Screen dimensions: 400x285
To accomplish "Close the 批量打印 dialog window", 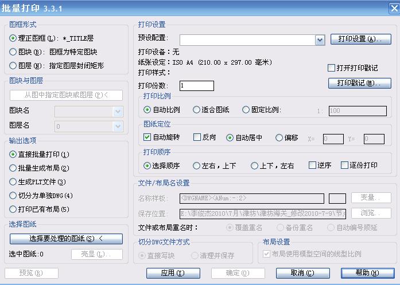I will coord(394,8).
